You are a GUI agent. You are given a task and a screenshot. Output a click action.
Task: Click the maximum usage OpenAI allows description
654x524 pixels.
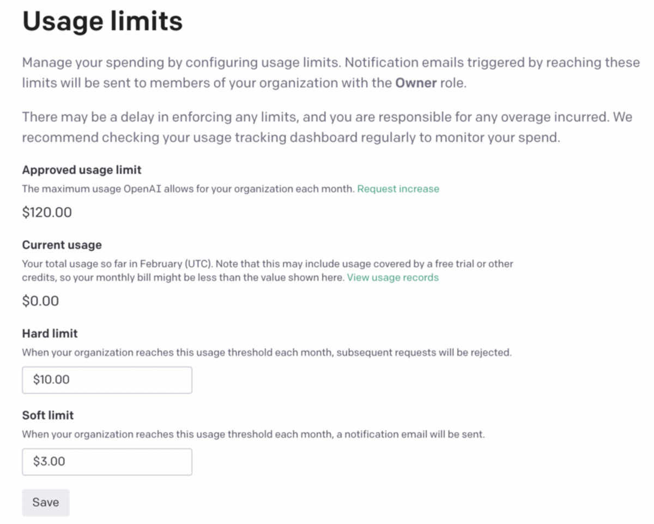coord(189,189)
